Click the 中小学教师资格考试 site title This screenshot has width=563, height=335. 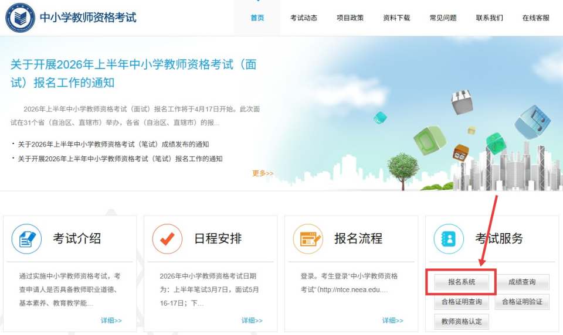click(88, 18)
